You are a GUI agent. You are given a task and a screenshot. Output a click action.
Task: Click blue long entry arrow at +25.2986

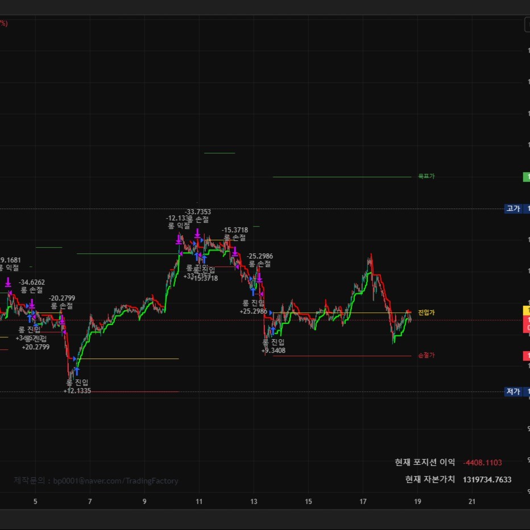tap(253, 292)
